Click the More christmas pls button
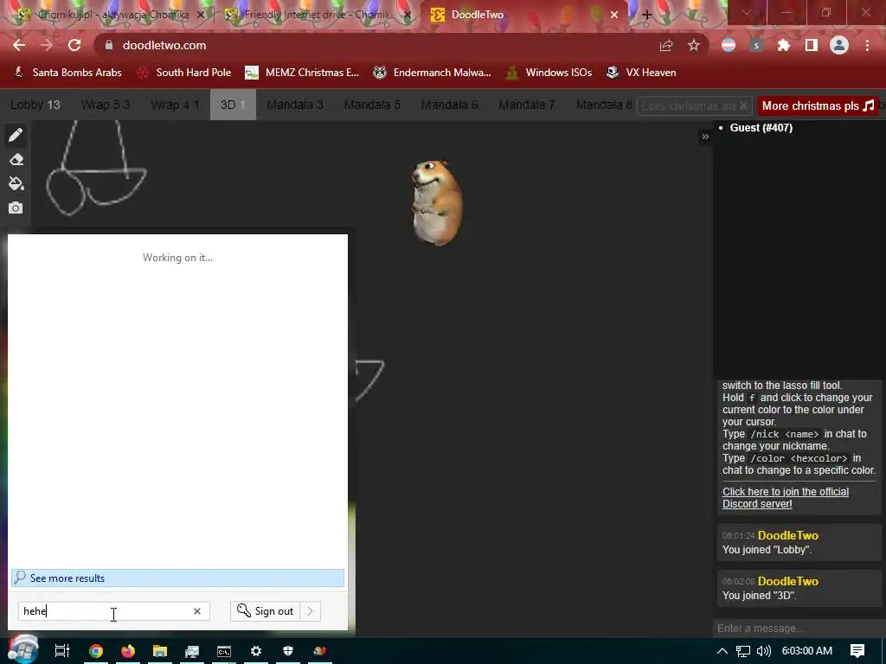 click(818, 105)
